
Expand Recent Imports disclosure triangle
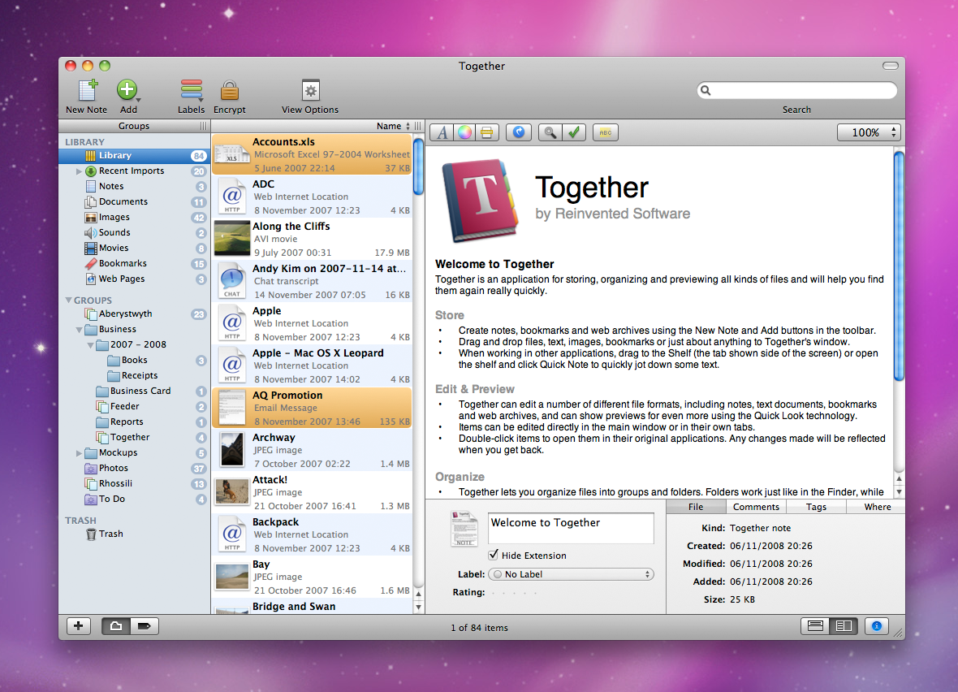(79, 171)
